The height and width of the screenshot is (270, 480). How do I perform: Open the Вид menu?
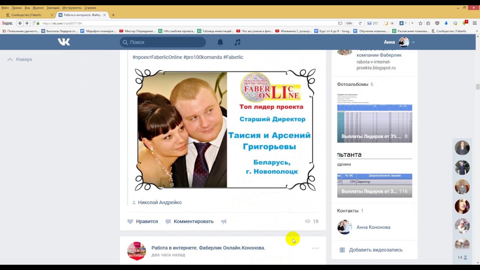[x=27, y=7]
